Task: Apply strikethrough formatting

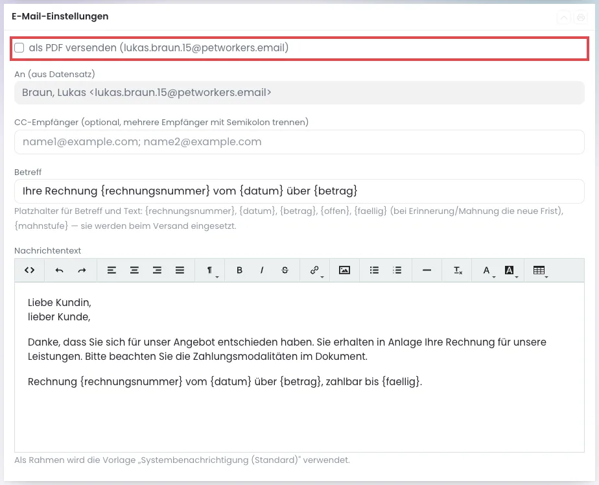Action: [285, 270]
